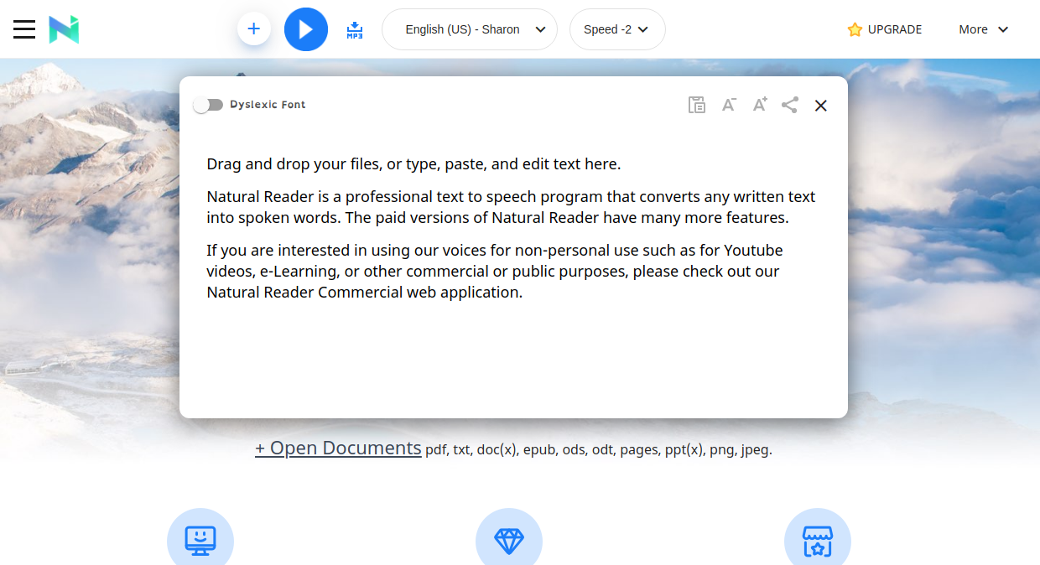Click the computer monitor feature icon
The image size is (1040, 565).
point(200,541)
